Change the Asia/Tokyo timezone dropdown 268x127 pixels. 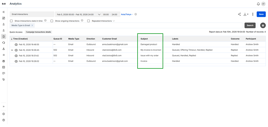pyautogui.click(x=127, y=14)
